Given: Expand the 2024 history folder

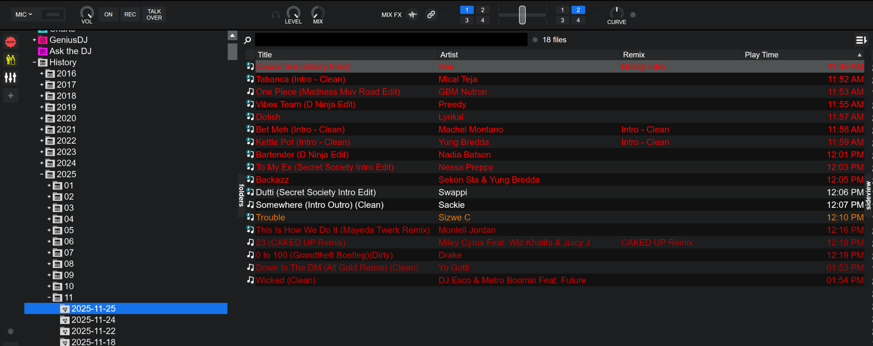Looking at the screenshot, I should point(42,163).
